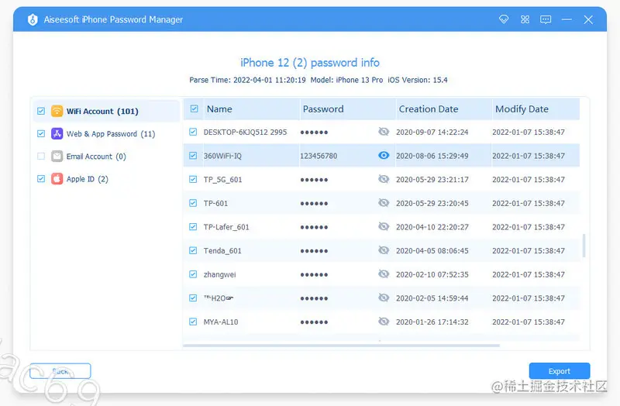Viewport: 620px width, 406px height.
Task: Show the TP-601 password
Action: (x=384, y=203)
